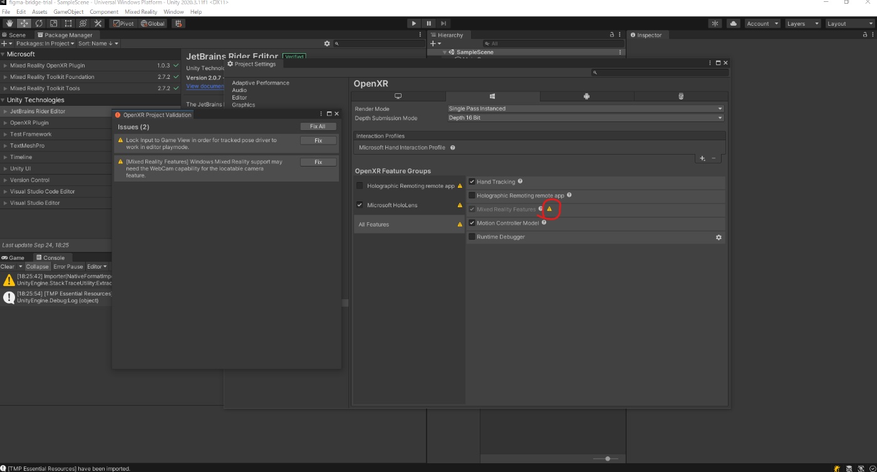Image resolution: width=877 pixels, height=472 pixels.
Task: Select the WebGL platform tab
Action: point(680,96)
